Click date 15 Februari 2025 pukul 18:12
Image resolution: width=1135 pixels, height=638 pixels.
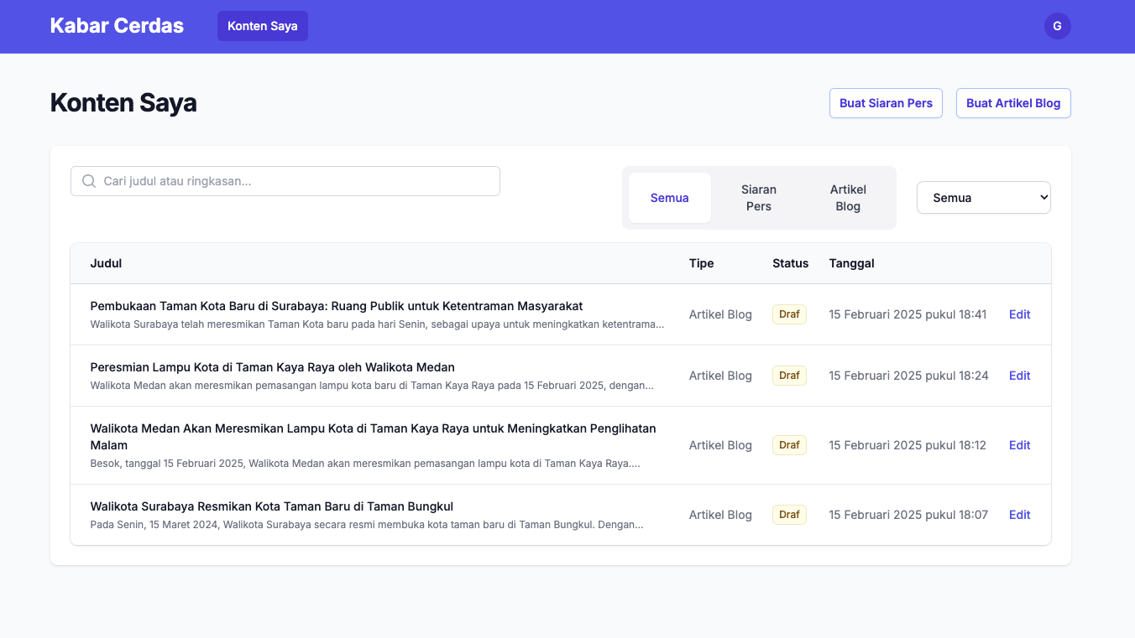coord(907,445)
